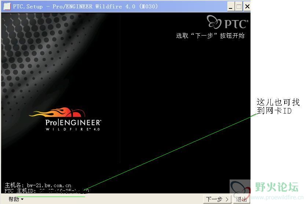Click the maximize button in title bar
Viewport: 307px width, 204px height.
(239, 7)
